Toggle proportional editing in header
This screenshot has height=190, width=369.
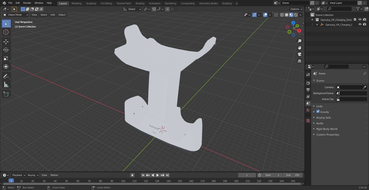tap(167, 9)
